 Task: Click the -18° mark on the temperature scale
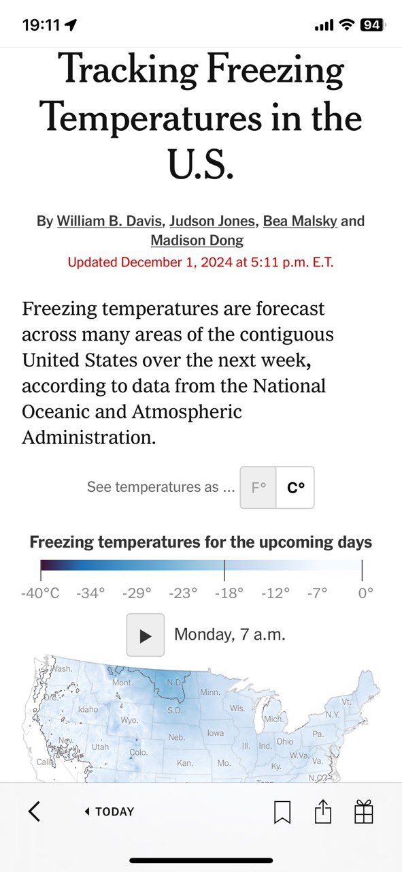click(228, 593)
